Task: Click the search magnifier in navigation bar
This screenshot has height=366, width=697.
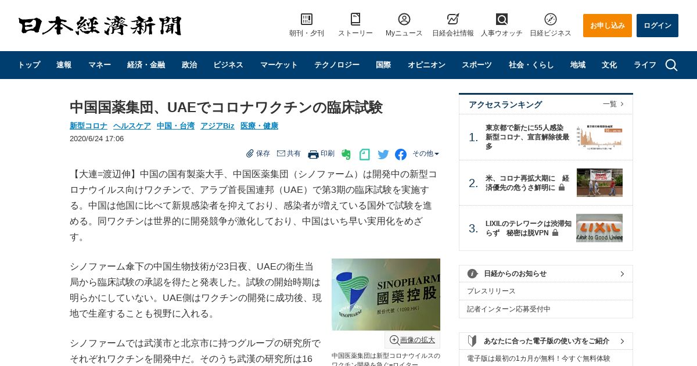Action: point(671,65)
